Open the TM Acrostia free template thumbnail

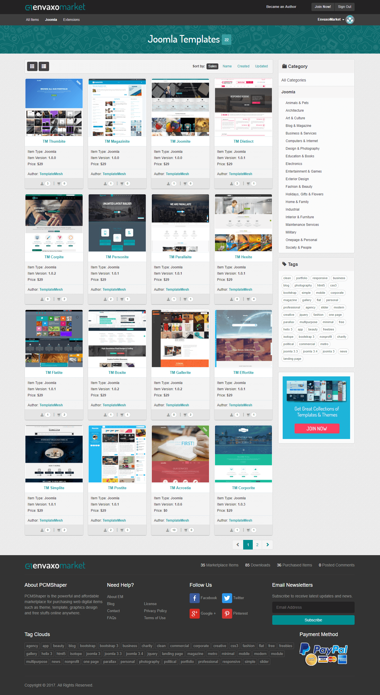pyautogui.click(x=180, y=454)
